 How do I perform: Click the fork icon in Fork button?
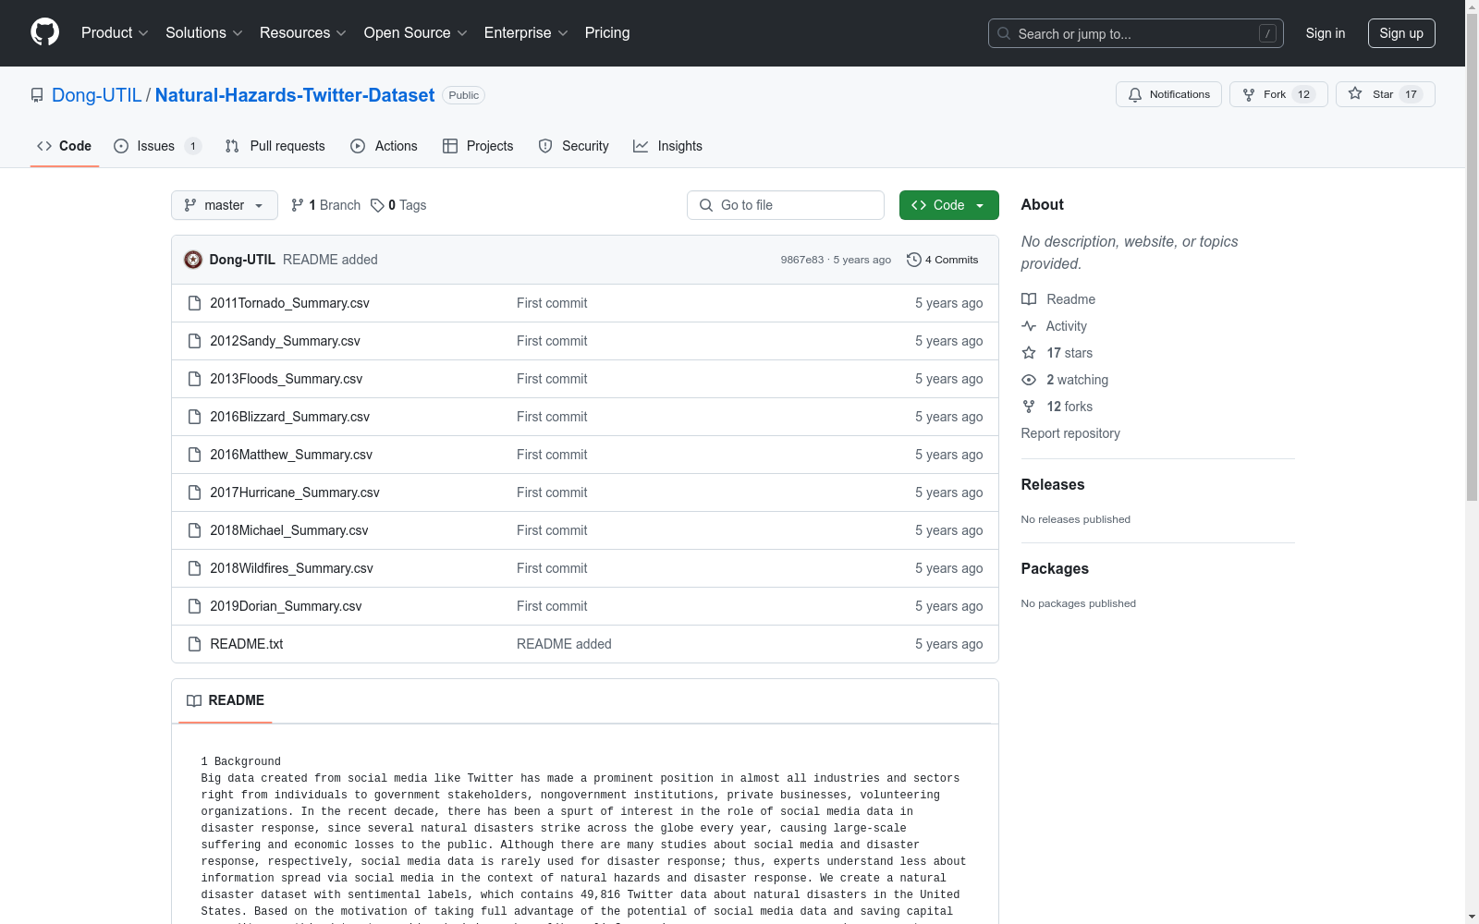pyautogui.click(x=1249, y=94)
